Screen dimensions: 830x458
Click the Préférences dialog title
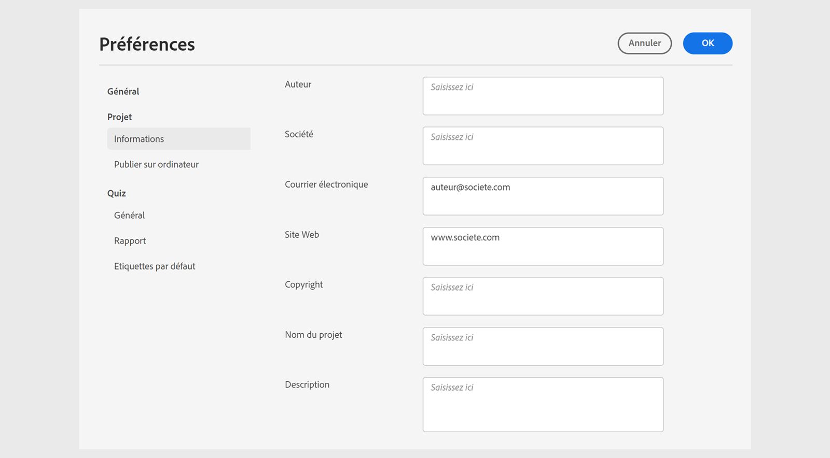(x=147, y=45)
